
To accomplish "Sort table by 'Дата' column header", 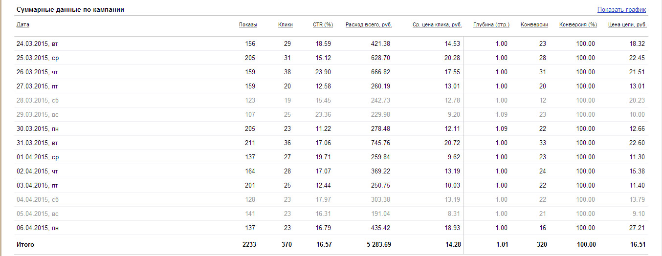I will (x=22, y=24).
